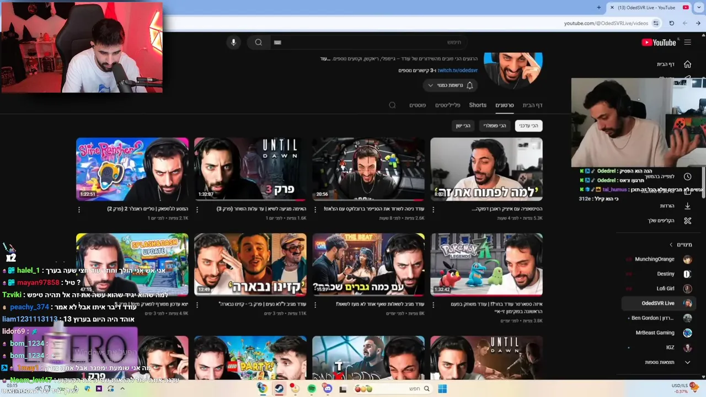706x397 pixels.
Task: Show hidden taskbar icons chevron
Action: (x=122, y=389)
